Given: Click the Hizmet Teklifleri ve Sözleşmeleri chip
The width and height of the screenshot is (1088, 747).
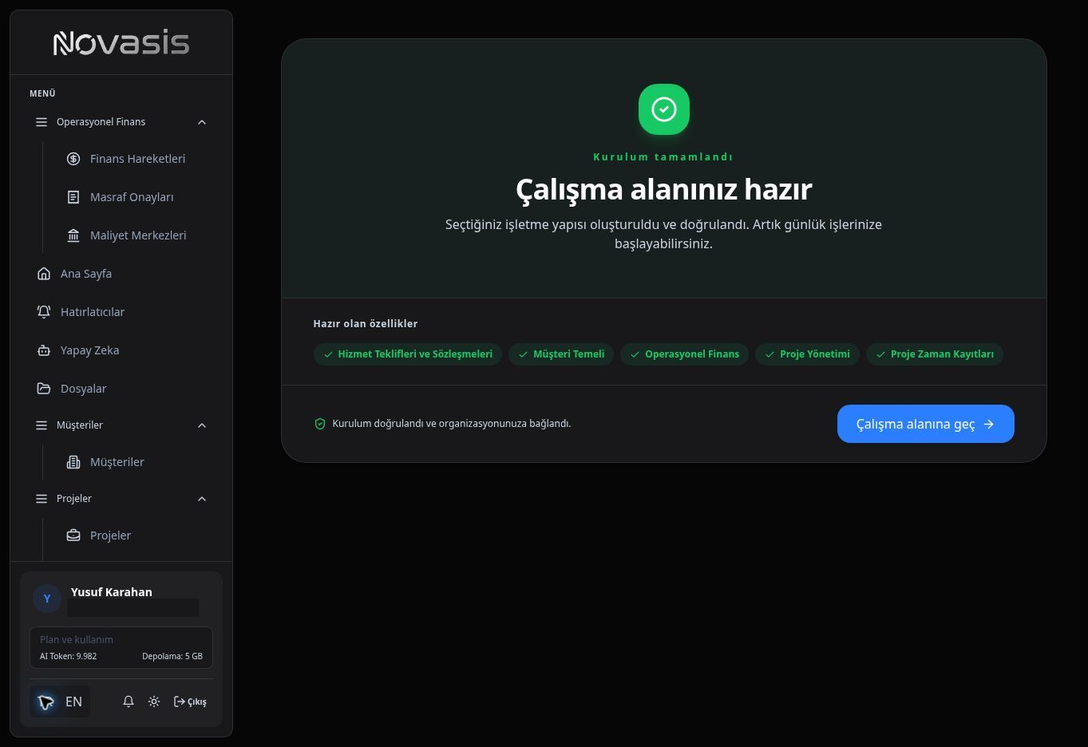Looking at the screenshot, I should 408,354.
